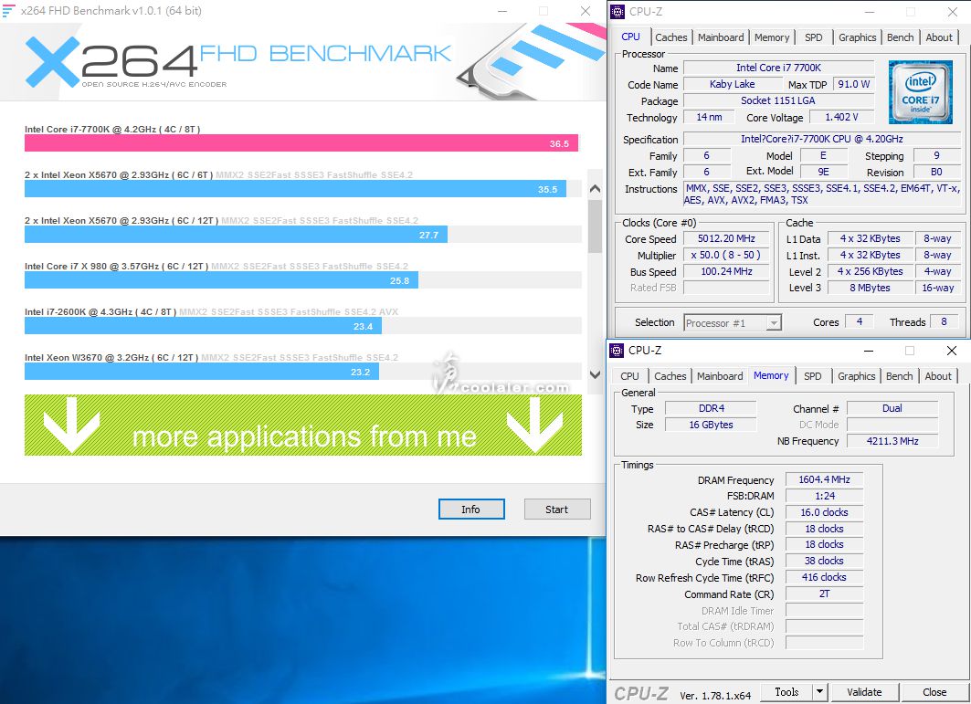The image size is (971, 704).
Task: Click the NB Frequency value 4211.3 MHz
Action: tap(892, 441)
